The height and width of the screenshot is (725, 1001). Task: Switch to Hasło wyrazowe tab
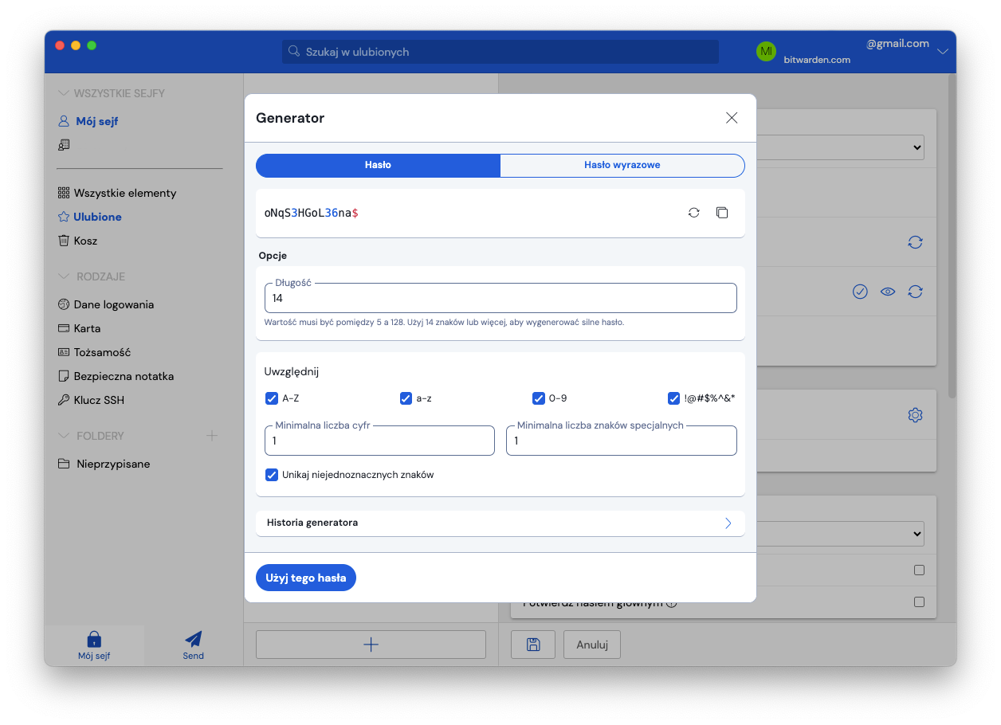click(622, 165)
